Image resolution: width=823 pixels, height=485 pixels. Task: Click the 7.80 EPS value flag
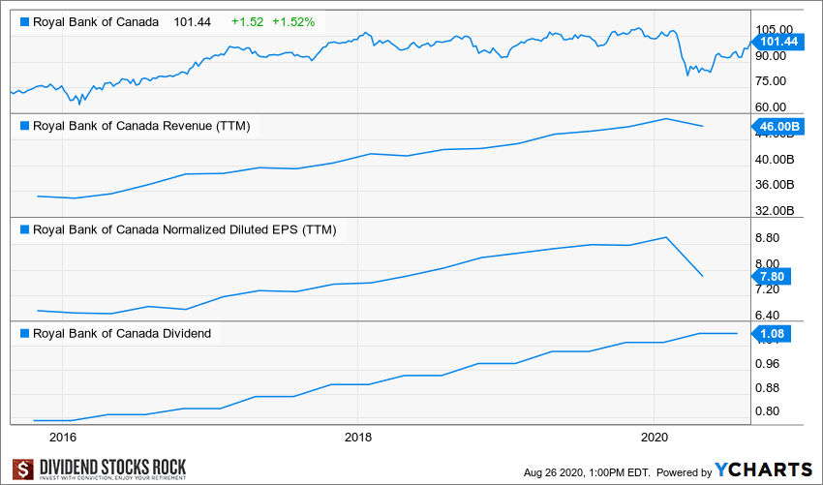tap(771, 277)
